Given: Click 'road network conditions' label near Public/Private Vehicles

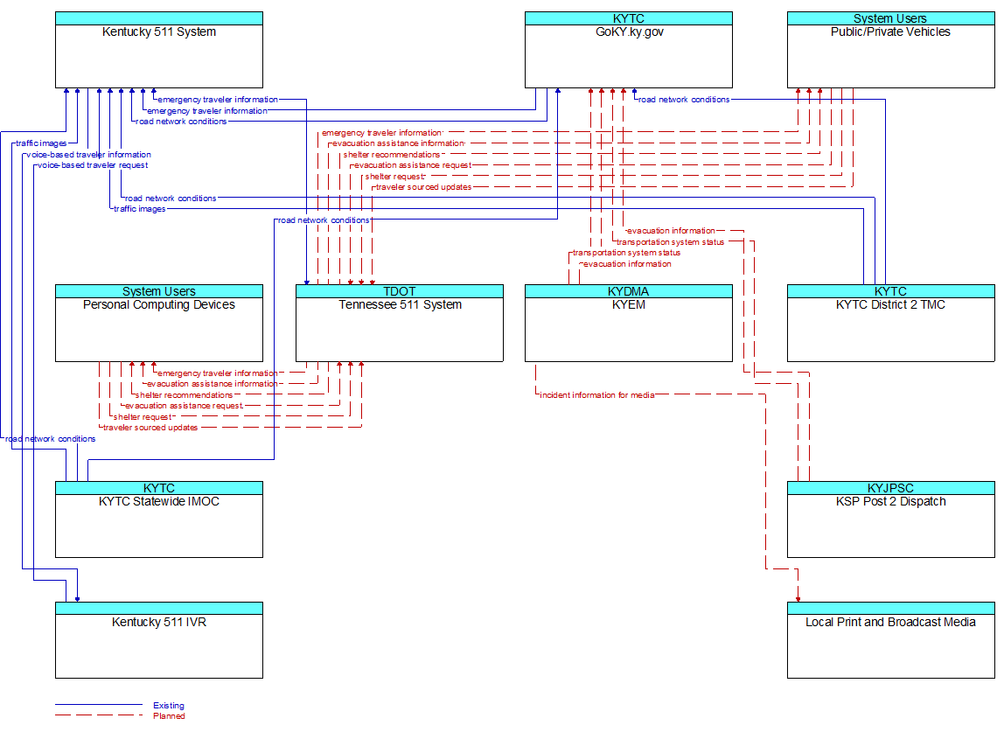Looking at the screenshot, I should coord(684,100).
